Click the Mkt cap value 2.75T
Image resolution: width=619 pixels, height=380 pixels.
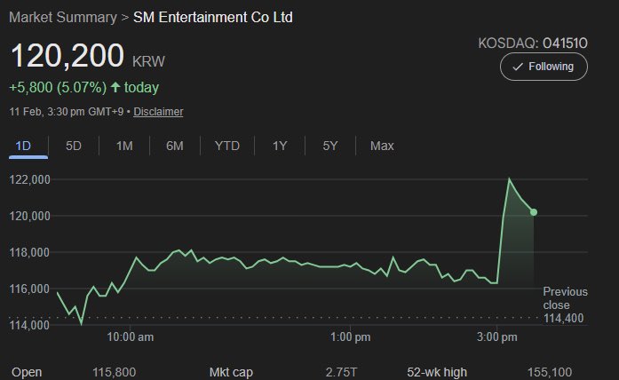tap(342, 372)
